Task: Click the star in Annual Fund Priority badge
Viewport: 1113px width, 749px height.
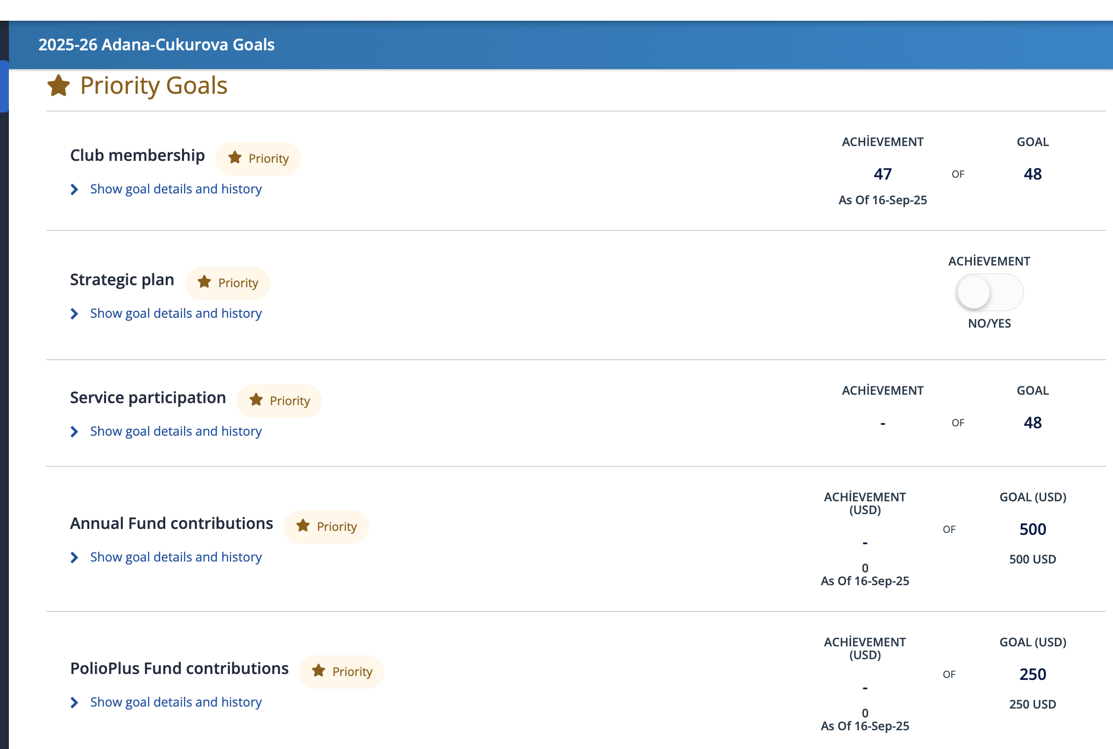Action: point(303,526)
